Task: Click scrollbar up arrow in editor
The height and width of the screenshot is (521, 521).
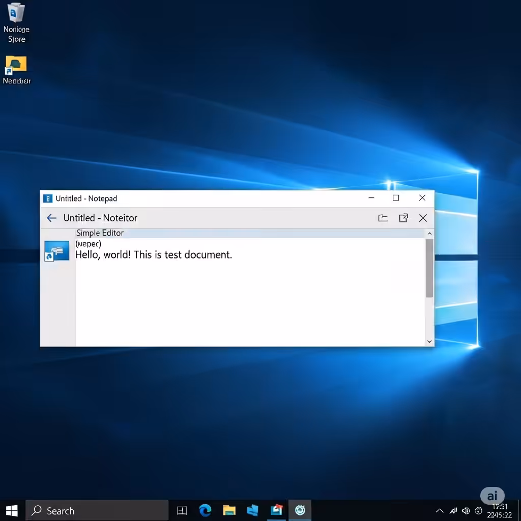Action: (429, 234)
